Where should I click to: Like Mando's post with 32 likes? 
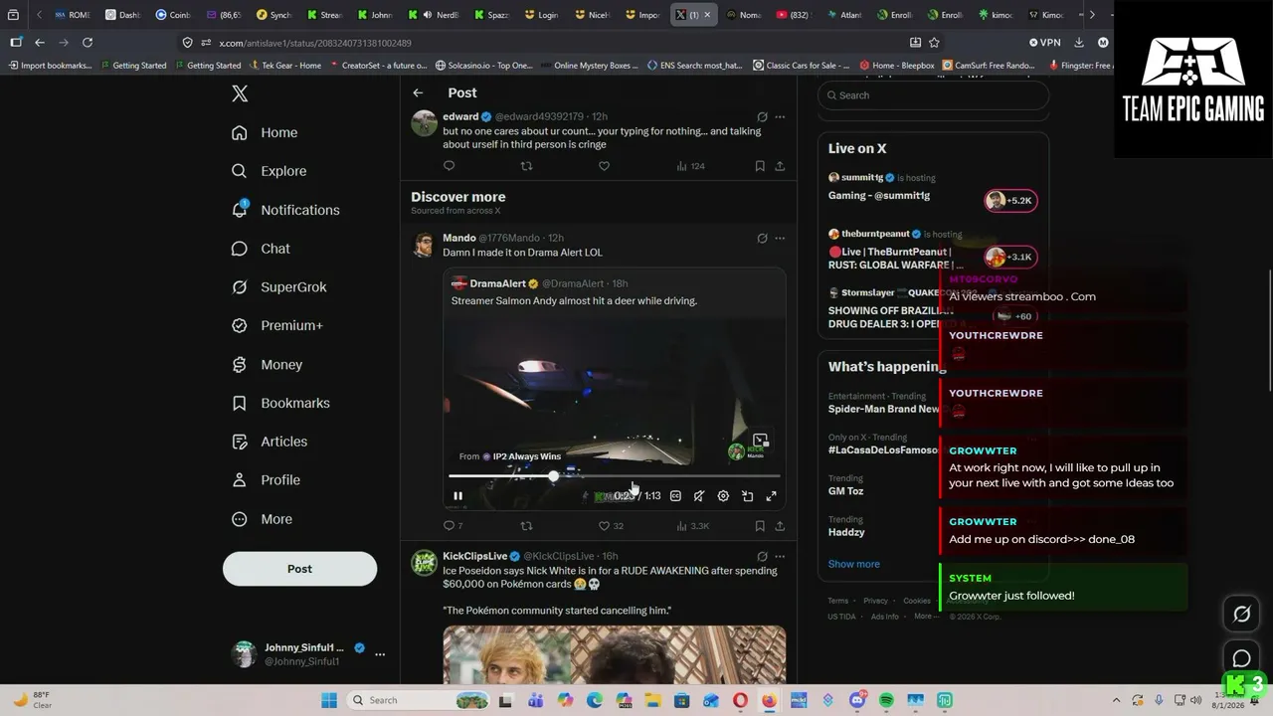tap(610, 525)
